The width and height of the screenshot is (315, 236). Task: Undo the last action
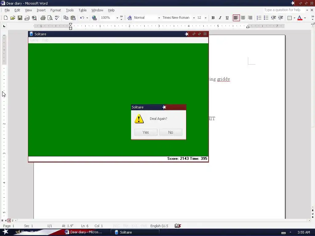[x=82, y=18]
